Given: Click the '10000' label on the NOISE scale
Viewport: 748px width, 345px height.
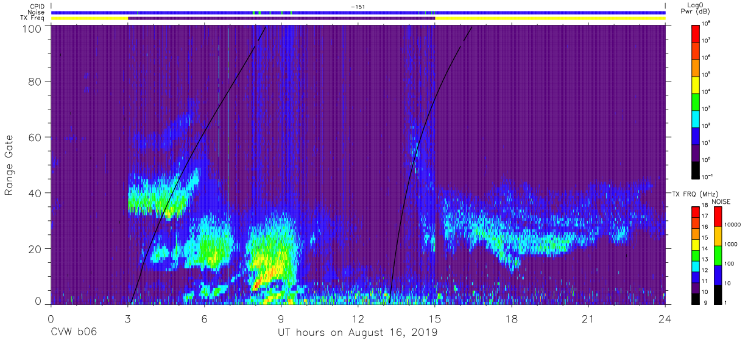Looking at the screenshot, I should (x=732, y=225).
